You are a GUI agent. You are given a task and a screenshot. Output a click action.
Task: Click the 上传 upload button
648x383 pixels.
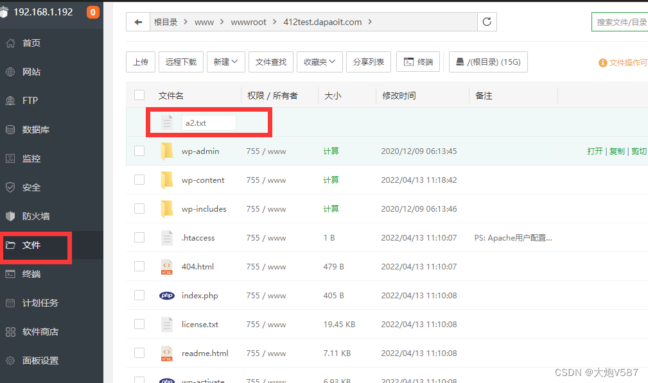tap(141, 62)
